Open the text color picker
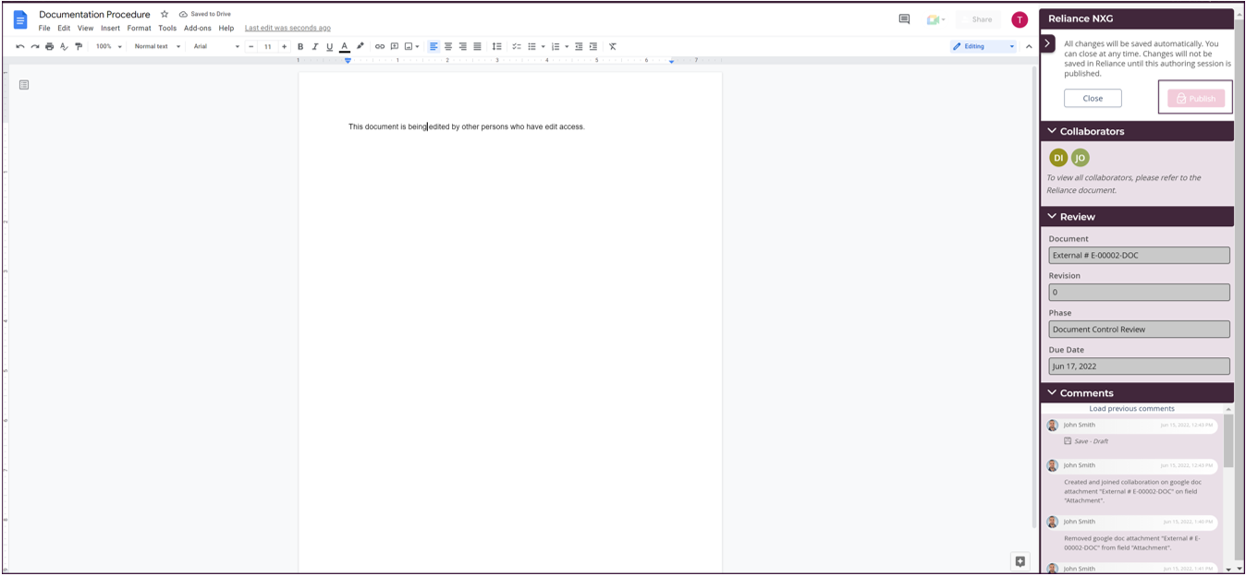 [x=344, y=46]
